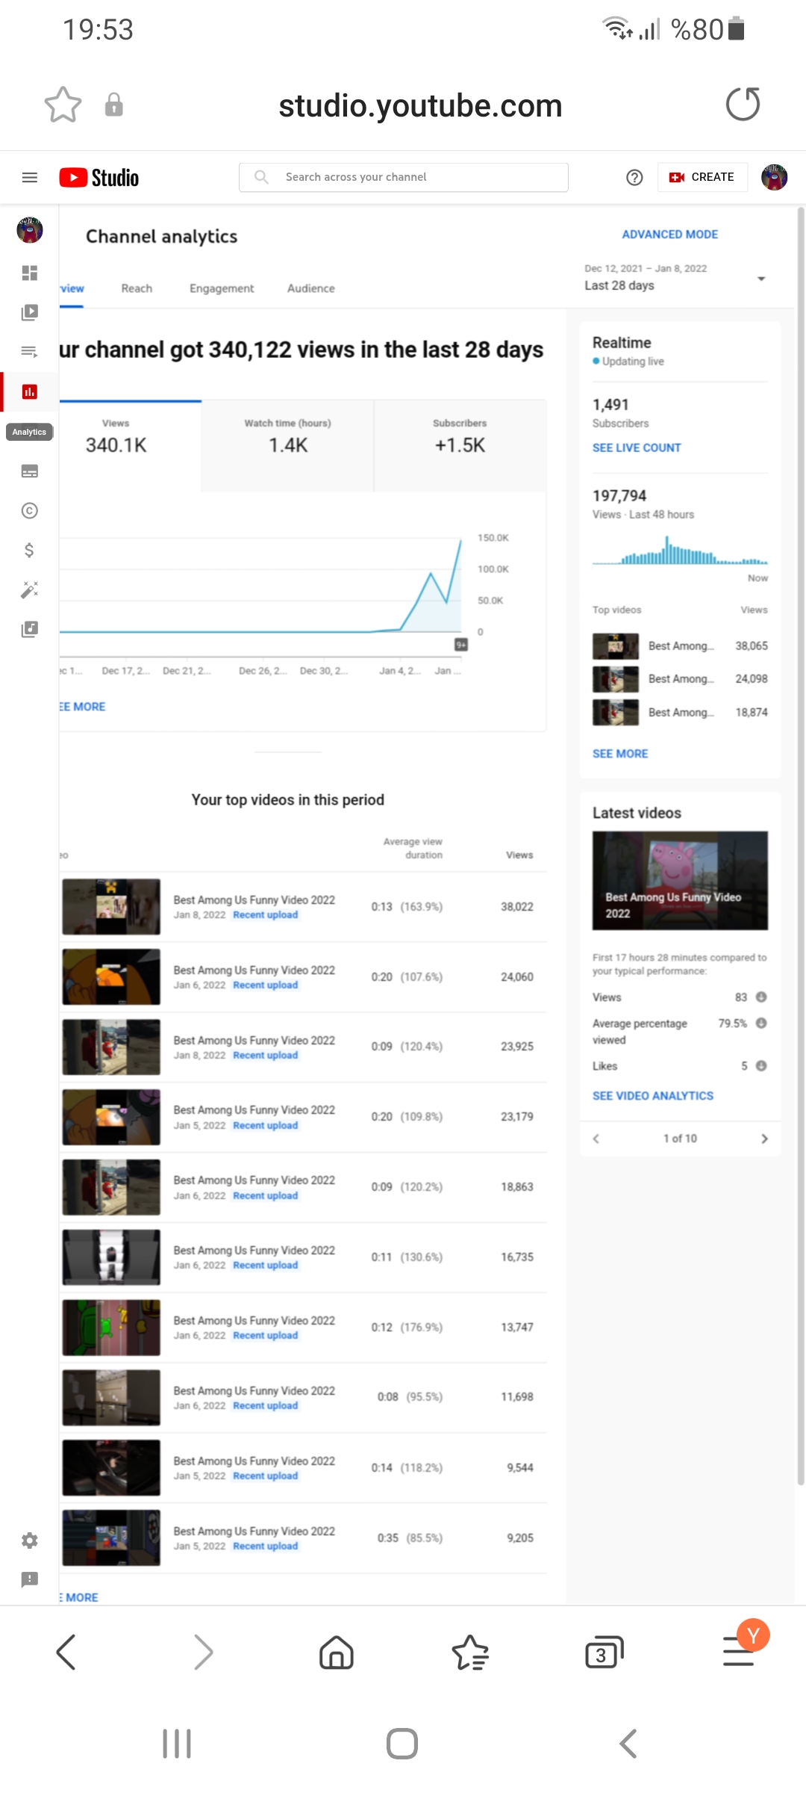This screenshot has height=1793, width=806.
Task: Go to previous latest video arrow
Action: click(596, 1139)
